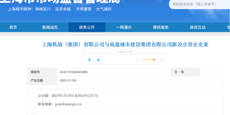This screenshot has width=230, height=115.
Task: Click the article title 上海机场（集团）有限公司…
Action: pyautogui.click(x=125, y=44)
